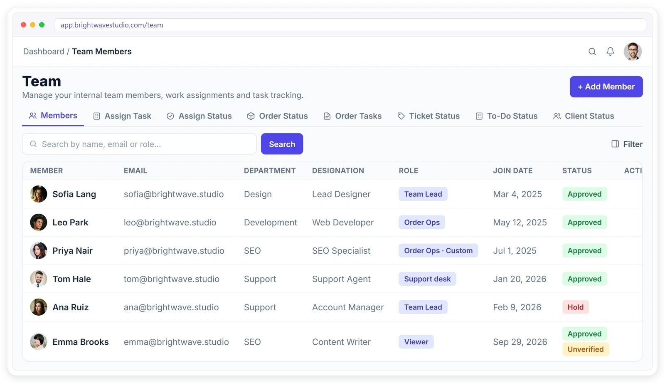The height and width of the screenshot is (383, 665).
Task: Sort by the Email column header
Action: [x=135, y=170]
